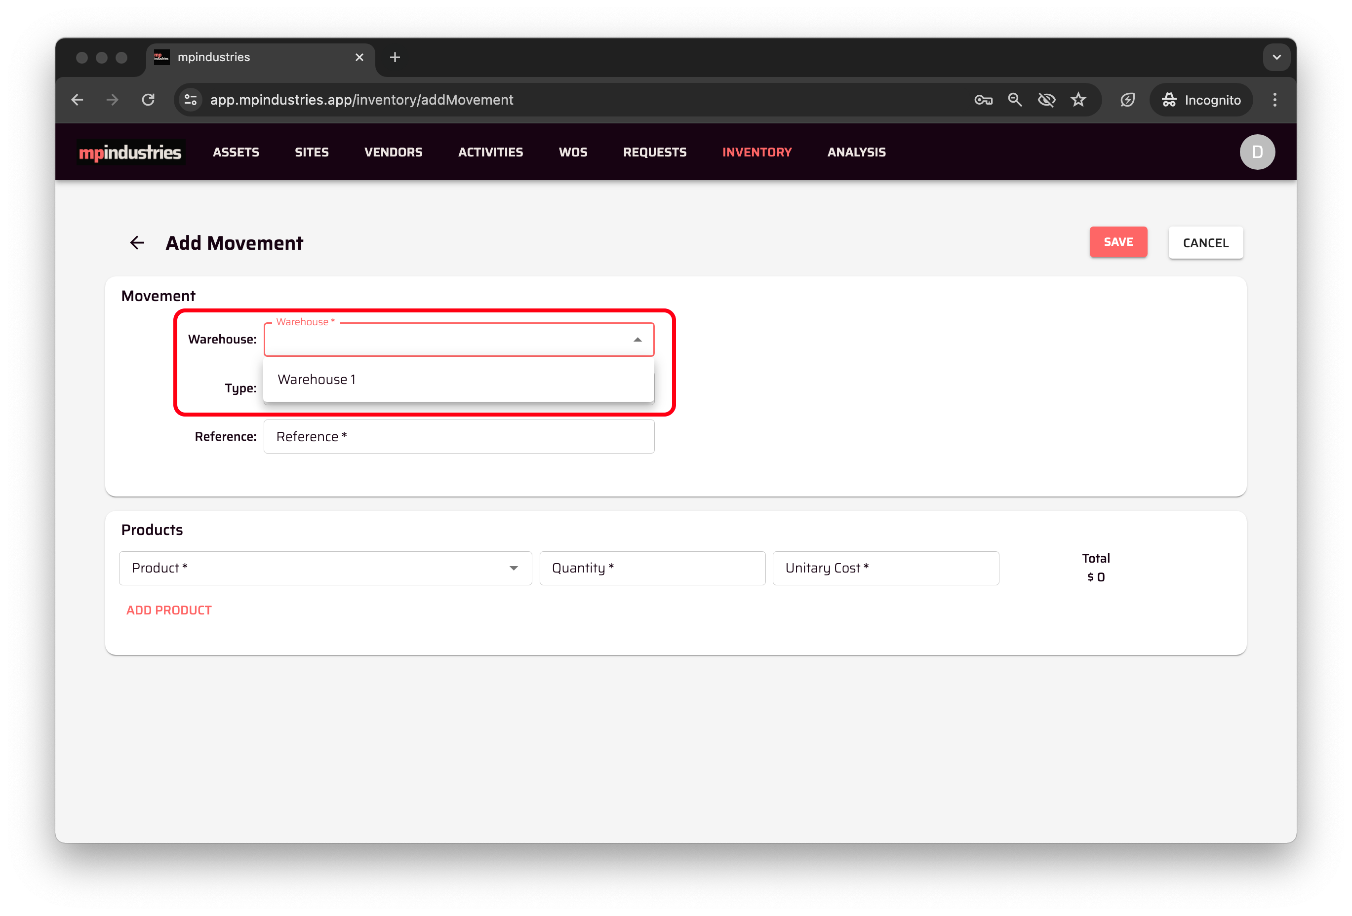Open the user avatar D menu

pyautogui.click(x=1257, y=152)
